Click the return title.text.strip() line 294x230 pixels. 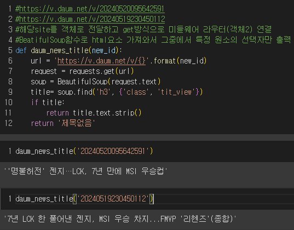coord(94,113)
